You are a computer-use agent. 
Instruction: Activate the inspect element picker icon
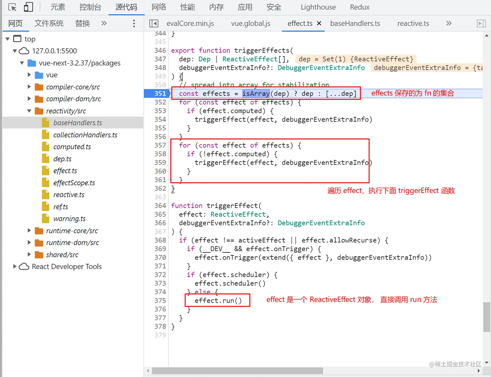[x=12, y=7]
